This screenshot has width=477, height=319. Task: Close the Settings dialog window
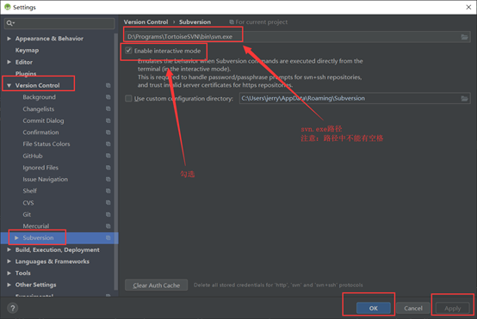coord(468,7)
